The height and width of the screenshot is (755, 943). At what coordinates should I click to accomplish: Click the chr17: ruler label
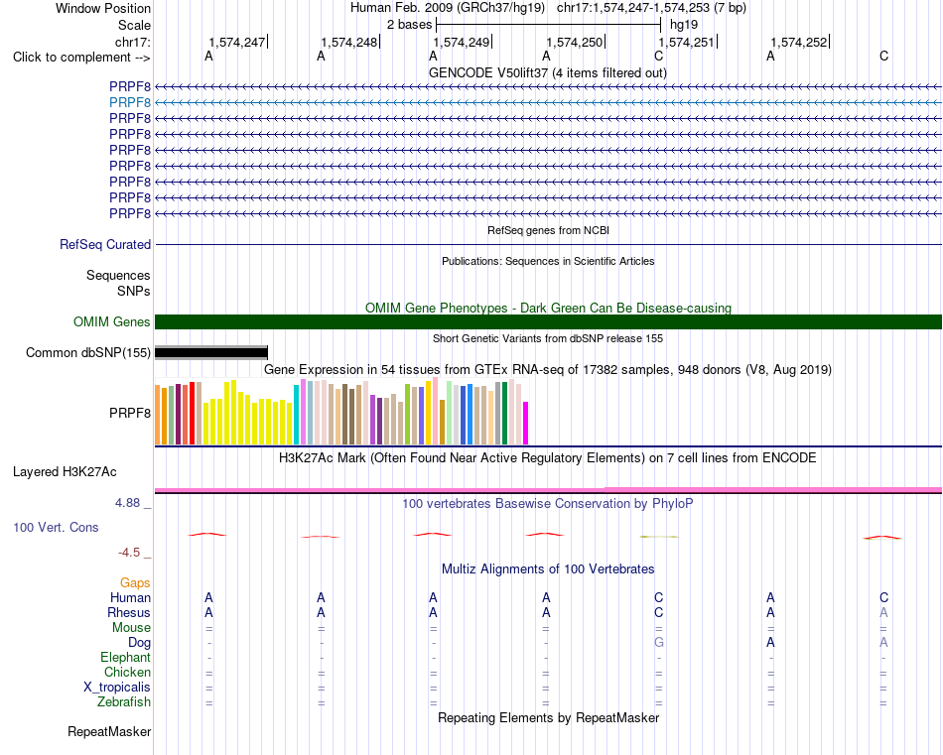tap(133, 42)
